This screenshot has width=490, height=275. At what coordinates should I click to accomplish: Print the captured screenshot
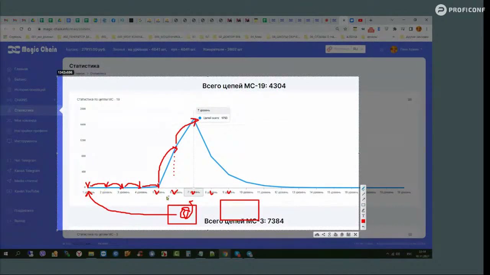(x=335, y=235)
